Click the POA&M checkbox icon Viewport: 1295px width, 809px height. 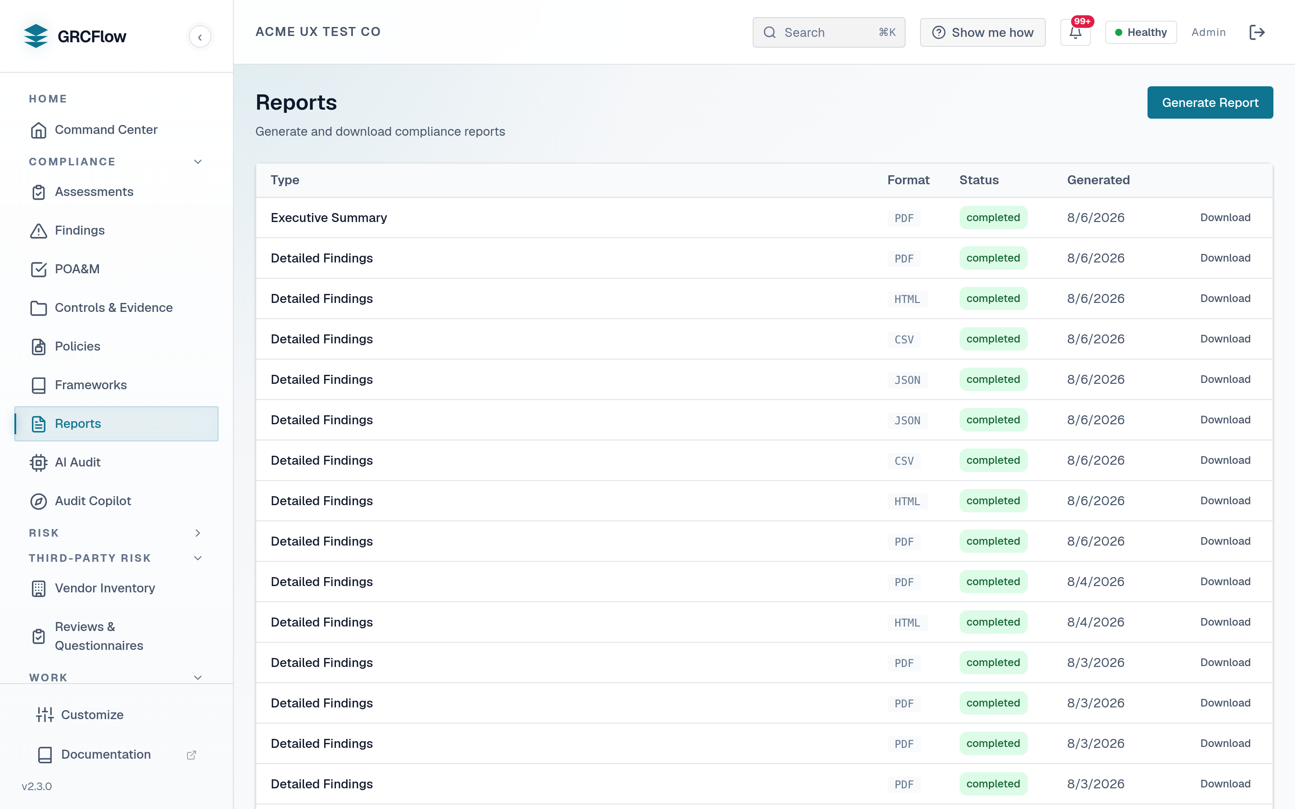pyautogui.click(x=39, y=269)
